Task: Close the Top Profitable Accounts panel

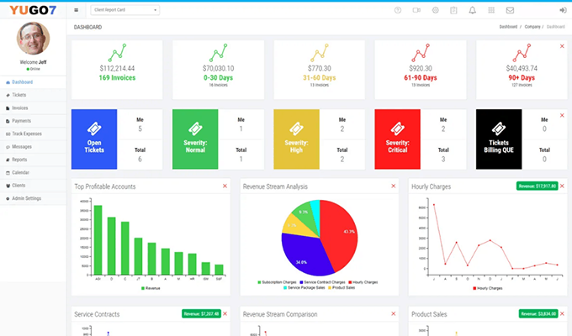Action: tap(225, 186)
